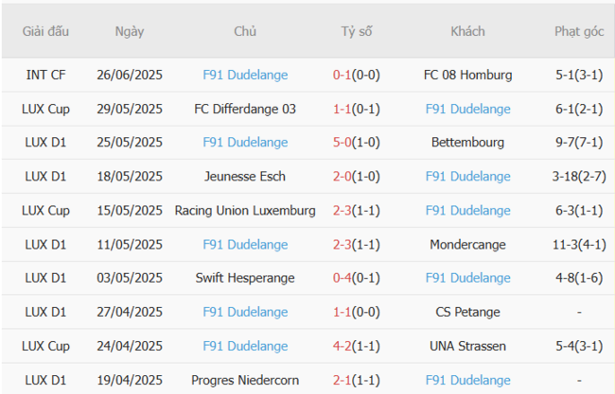Click the Mondercange team name
This screenshot has width=615, height=394.
pyautogui.click(x=467, y=244)
